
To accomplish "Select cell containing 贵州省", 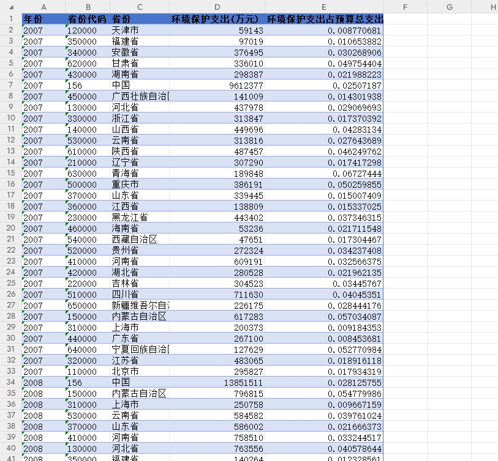I will point(140,250).
